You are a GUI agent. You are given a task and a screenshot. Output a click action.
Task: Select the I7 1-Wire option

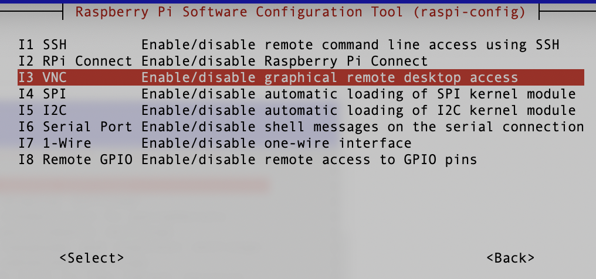point(301,143)
